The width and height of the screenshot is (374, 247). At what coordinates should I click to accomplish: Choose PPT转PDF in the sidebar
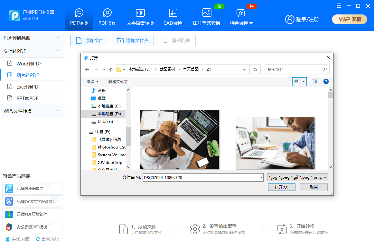coord(33,98)
